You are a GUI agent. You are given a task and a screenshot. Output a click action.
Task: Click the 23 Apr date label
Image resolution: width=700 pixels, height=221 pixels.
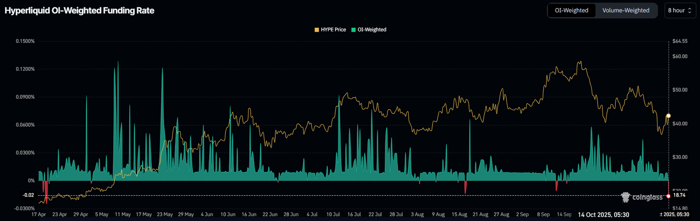pos(59,214)
